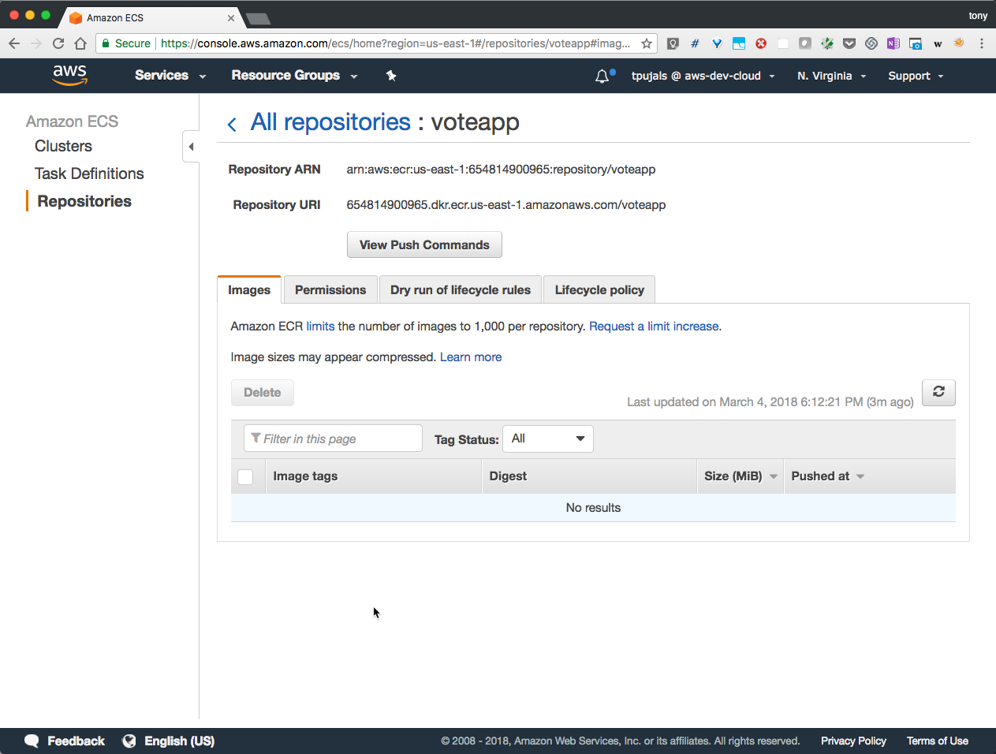Viewport: 996px width, 754px height.
Task: Select Repositories in the sidebar
Action: click(84, 201)
